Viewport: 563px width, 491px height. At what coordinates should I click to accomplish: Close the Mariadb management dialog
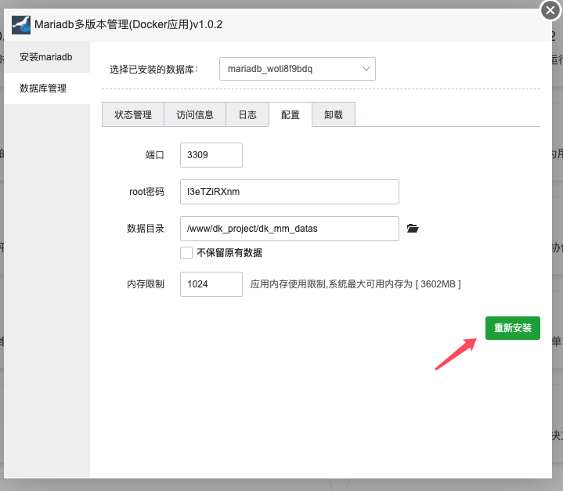coord(550,10)
